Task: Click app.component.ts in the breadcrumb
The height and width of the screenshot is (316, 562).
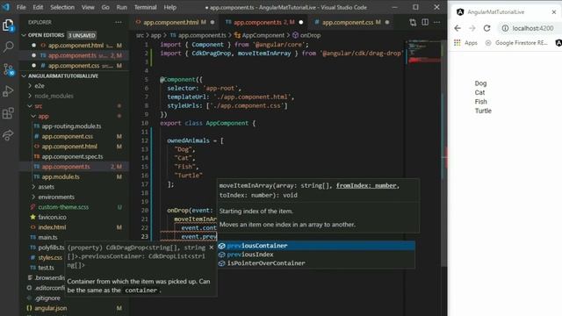Action: tap(202, 35)
